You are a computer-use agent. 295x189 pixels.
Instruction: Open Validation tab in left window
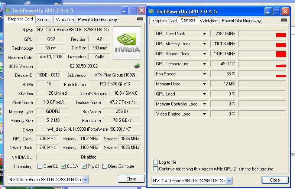[65, 20]
